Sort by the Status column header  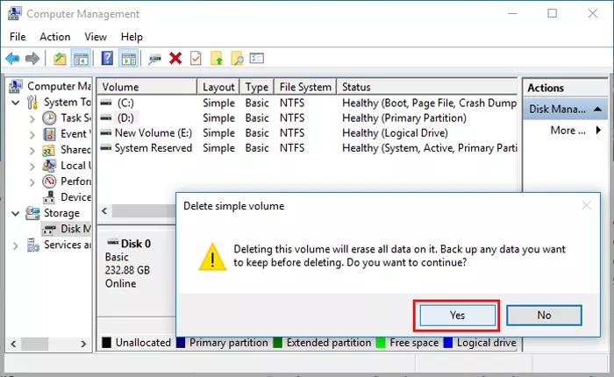(x=427, y=87)
